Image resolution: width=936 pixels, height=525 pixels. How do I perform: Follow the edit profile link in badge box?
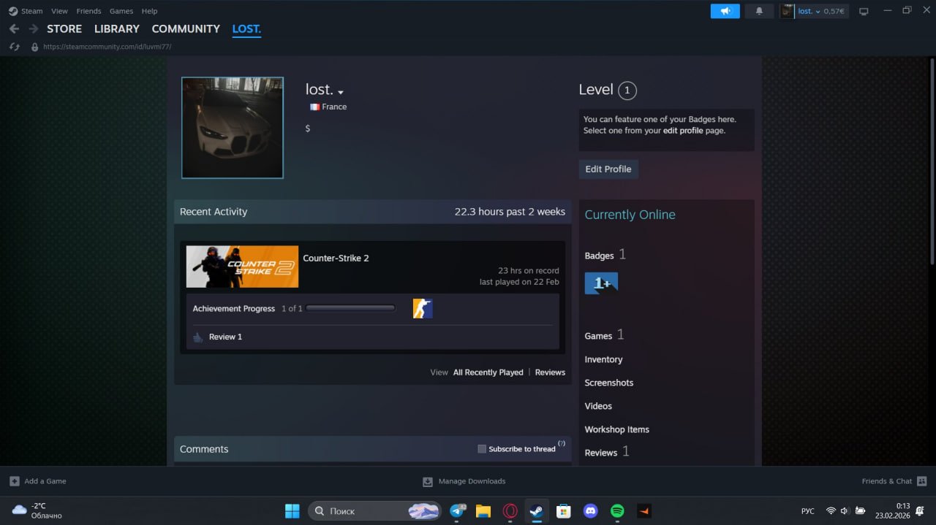683,131
